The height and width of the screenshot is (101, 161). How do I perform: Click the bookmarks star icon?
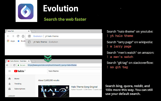[18, 41]
